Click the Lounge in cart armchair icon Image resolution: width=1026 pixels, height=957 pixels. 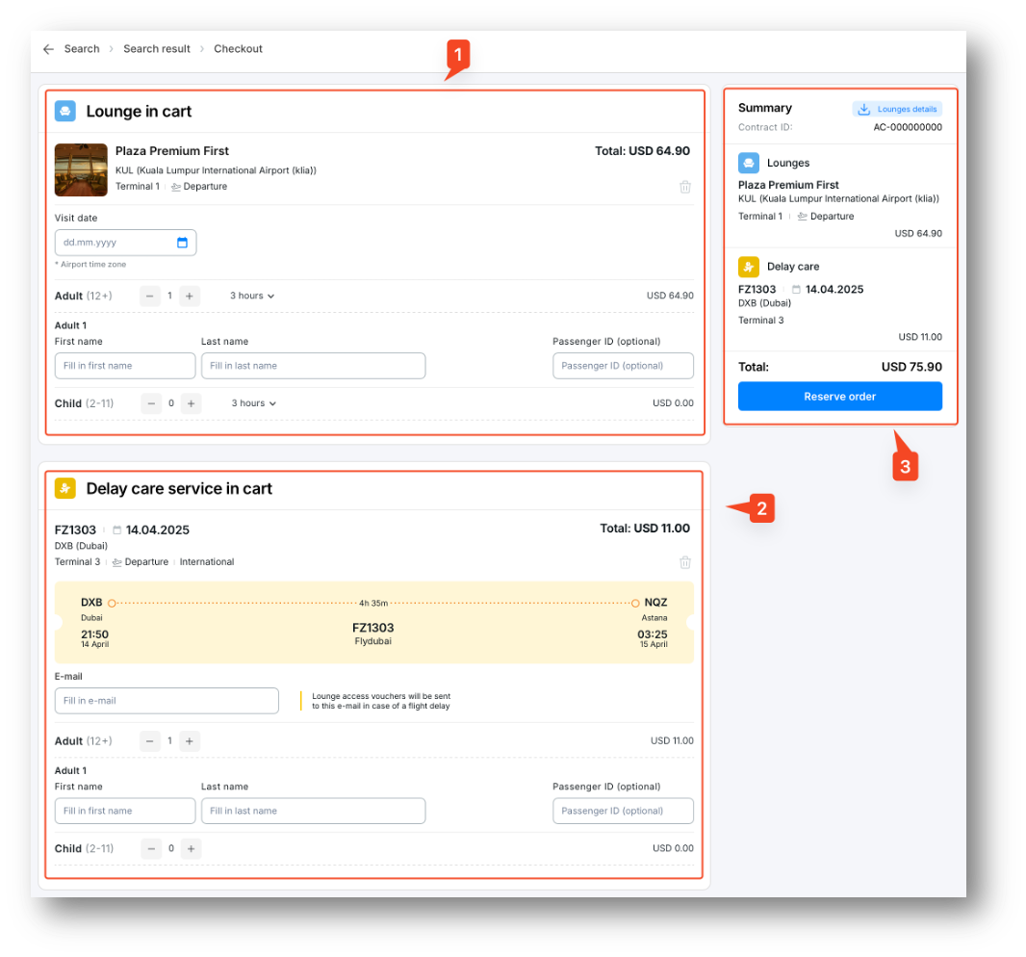(64, 111)
